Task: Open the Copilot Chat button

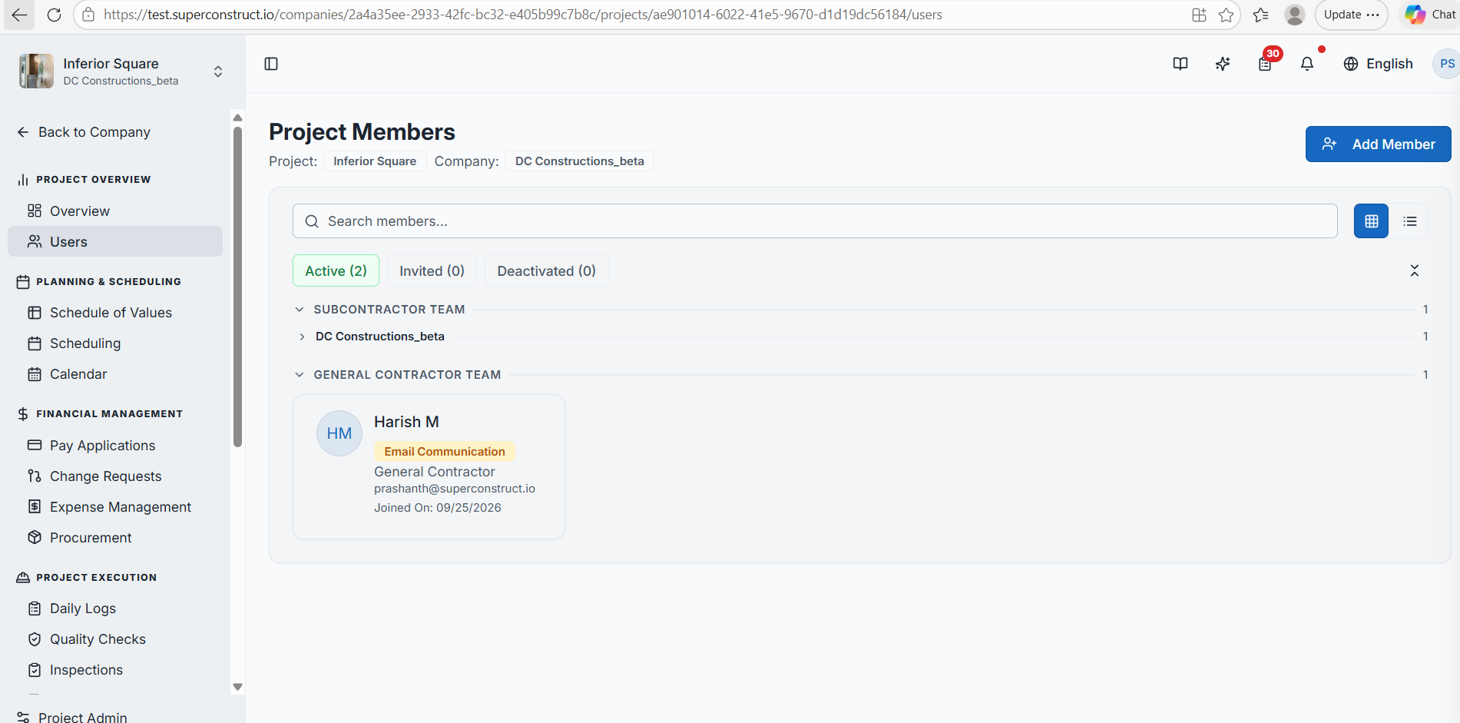Action: click(1431, 15)
